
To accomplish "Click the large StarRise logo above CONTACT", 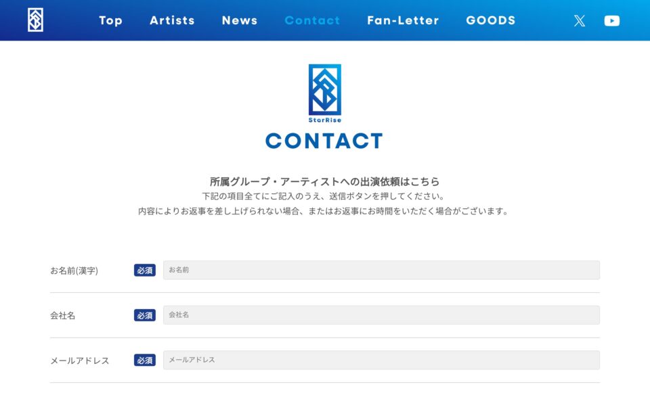I will [325, 93].
